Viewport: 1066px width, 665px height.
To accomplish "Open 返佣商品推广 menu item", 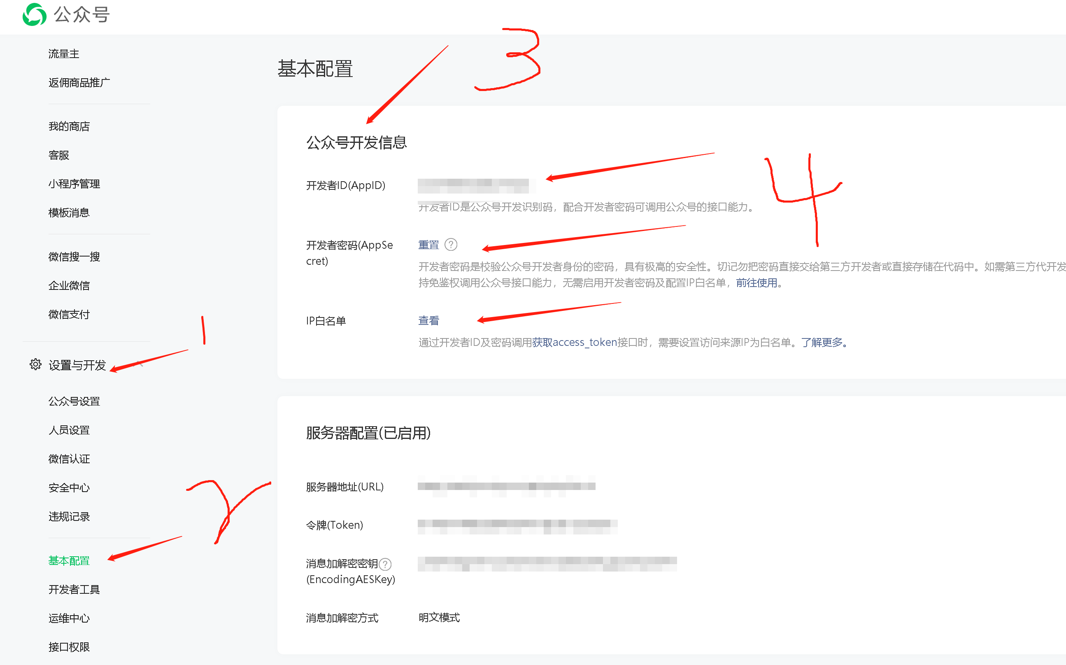I will click(x=79, y=83).
